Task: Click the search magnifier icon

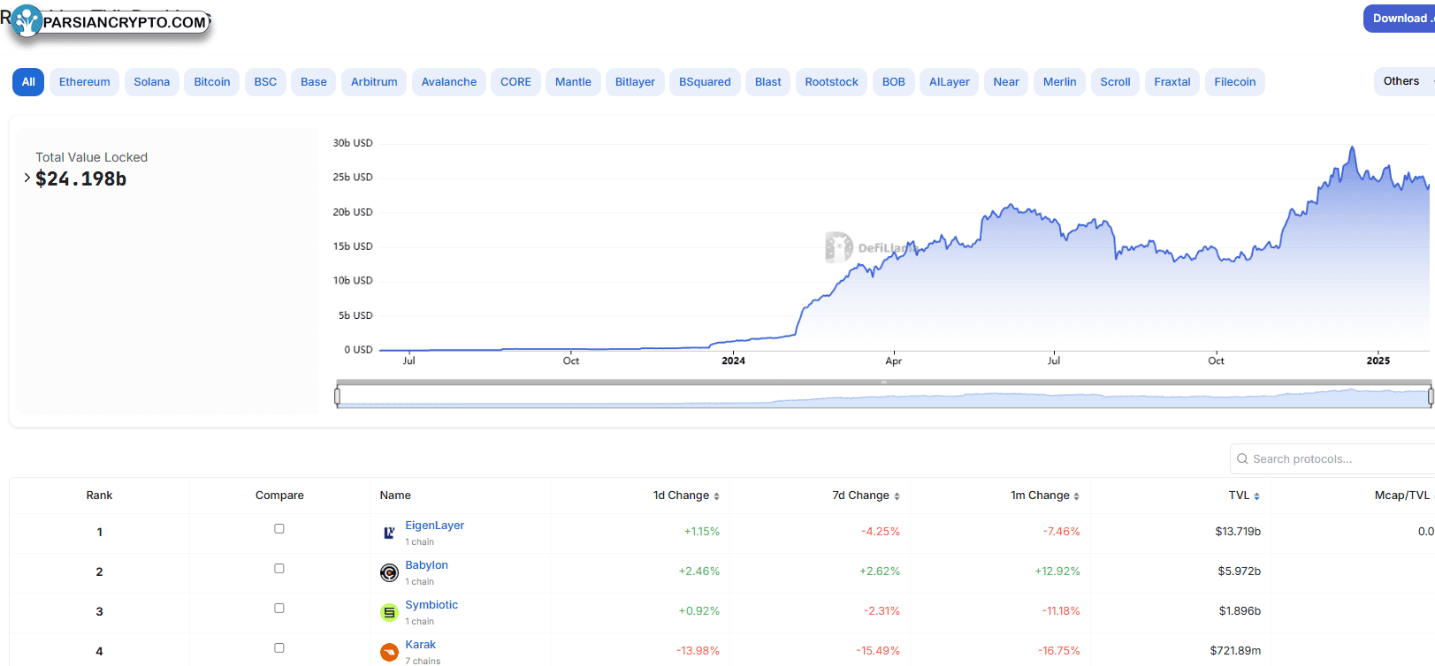Action: click(x=1242, y=459)
